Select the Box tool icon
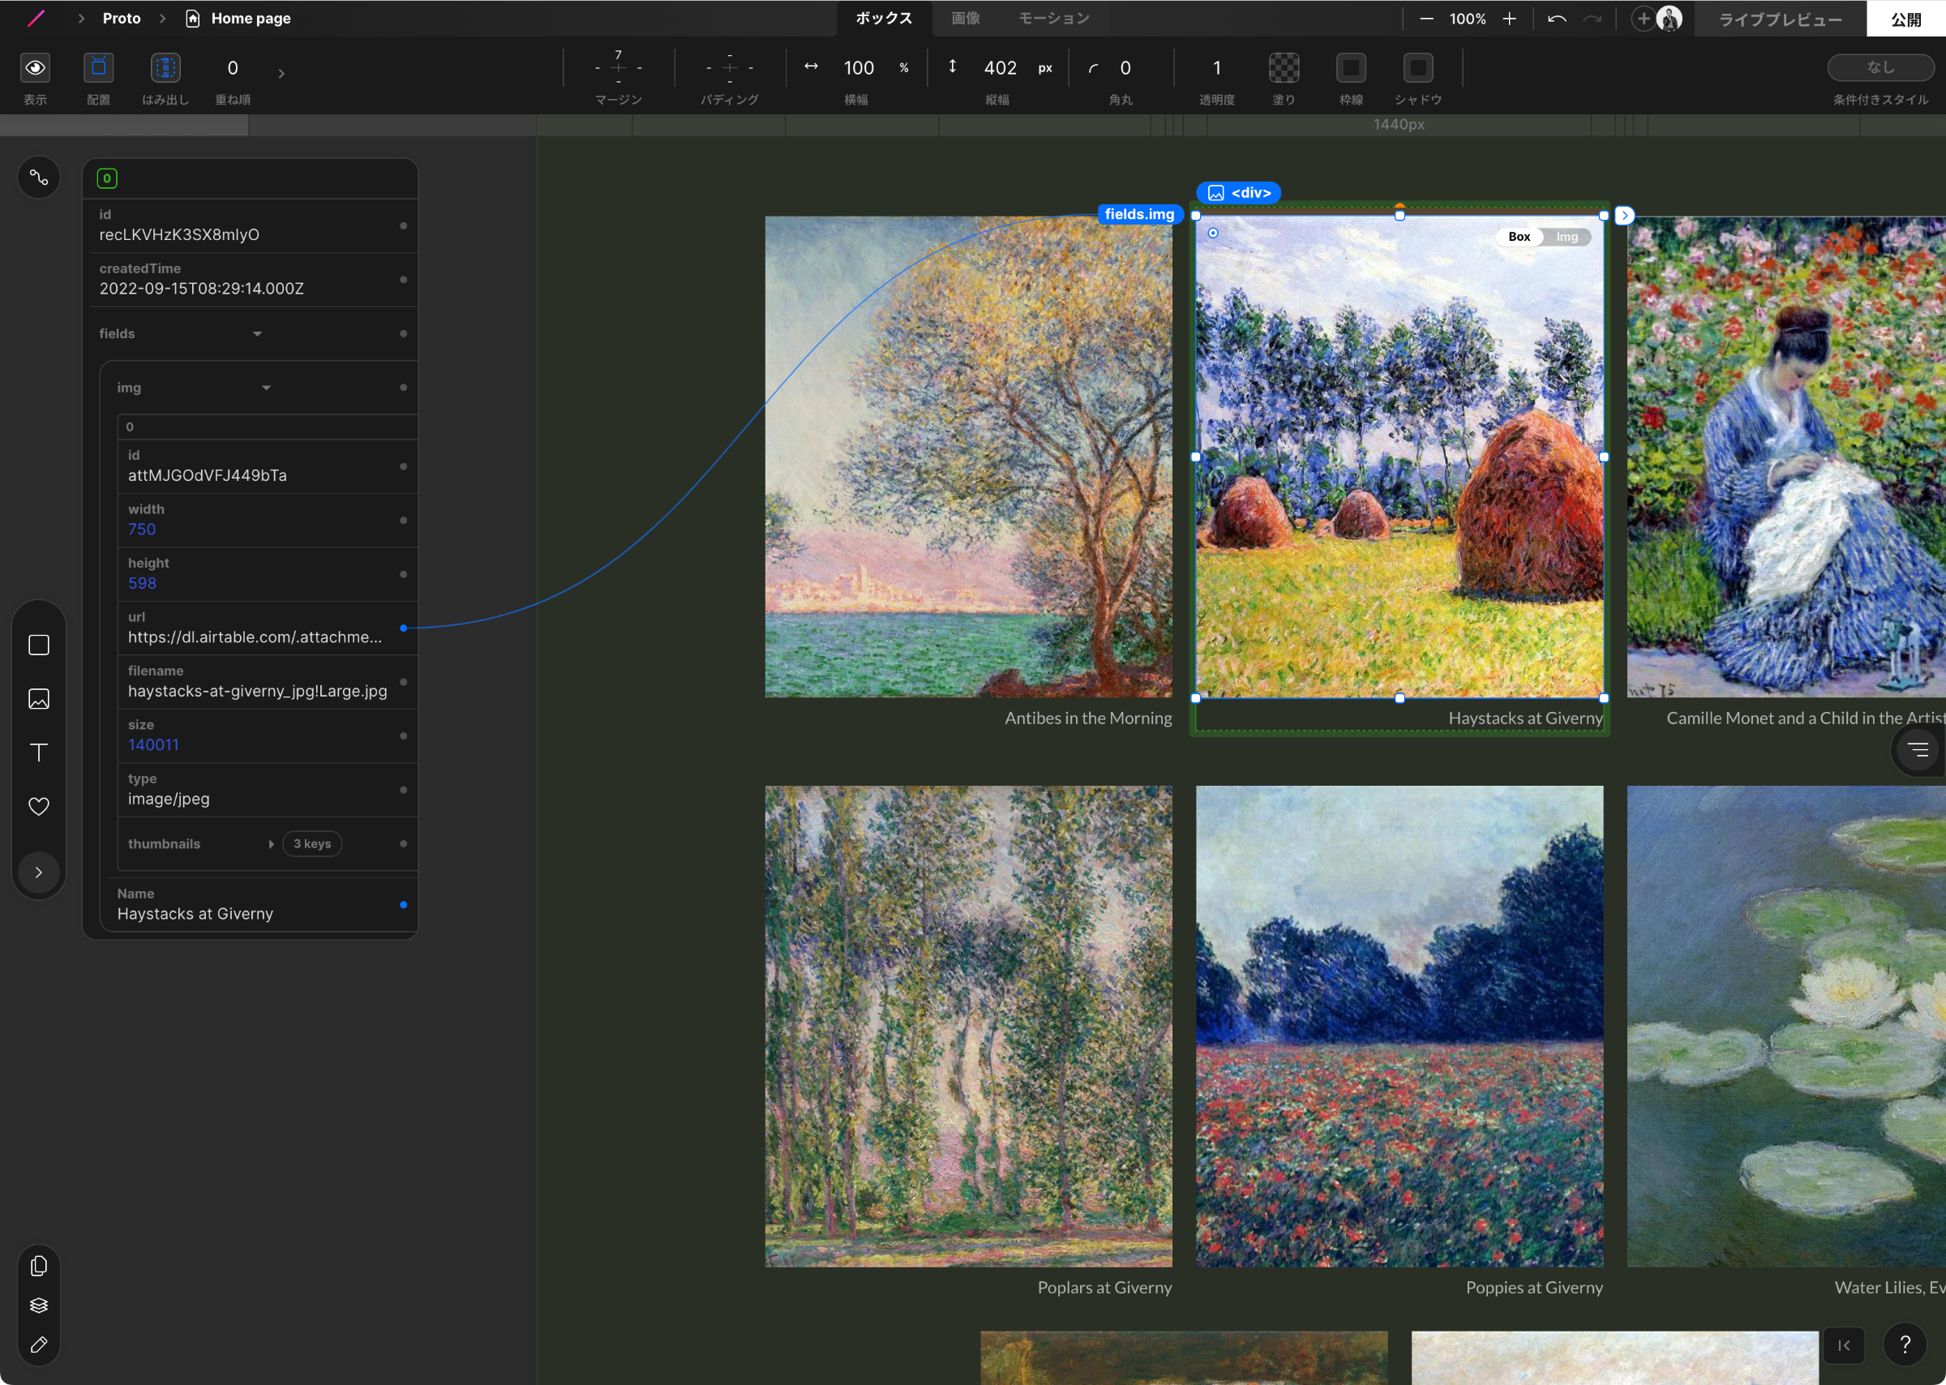 [x=38, y=645]
